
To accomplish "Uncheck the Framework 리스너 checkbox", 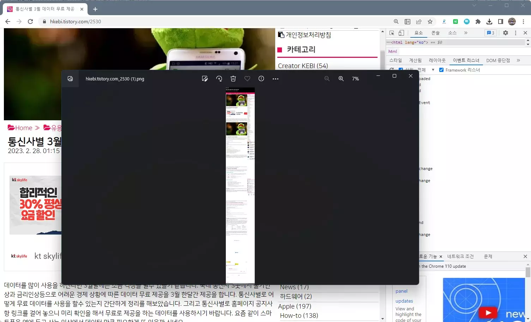I will (441, 69).
